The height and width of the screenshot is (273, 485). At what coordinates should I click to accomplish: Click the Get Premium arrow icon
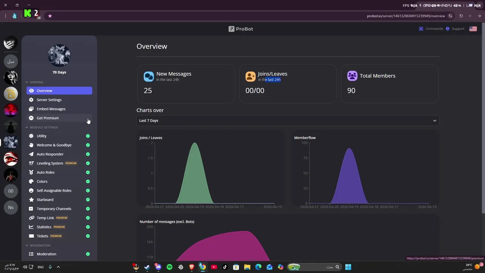pyautogui.click(x=31, y=118)
